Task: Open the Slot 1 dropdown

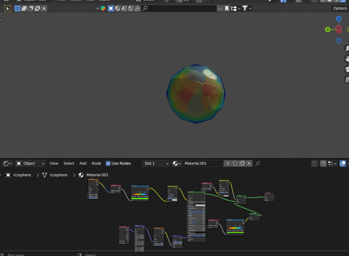Action: tap(156, 163)
